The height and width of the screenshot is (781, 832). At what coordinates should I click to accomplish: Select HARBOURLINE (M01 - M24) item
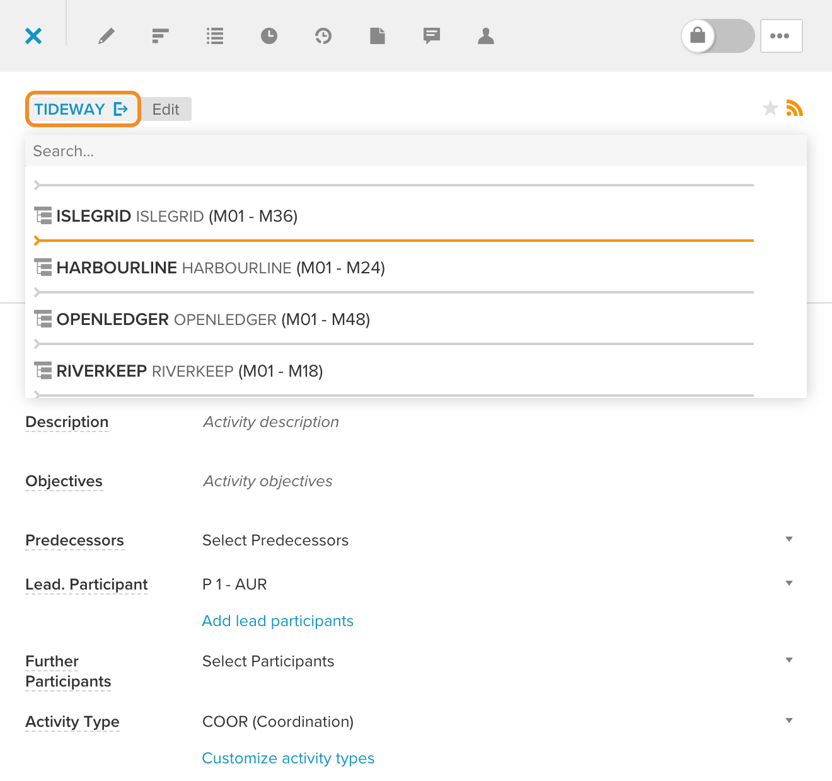(x=395, y=268)
